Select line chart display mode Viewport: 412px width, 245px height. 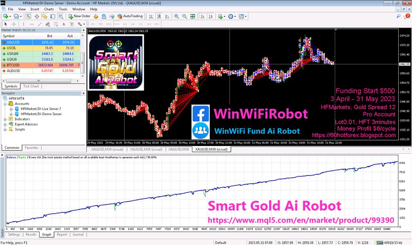click(167, 16)
